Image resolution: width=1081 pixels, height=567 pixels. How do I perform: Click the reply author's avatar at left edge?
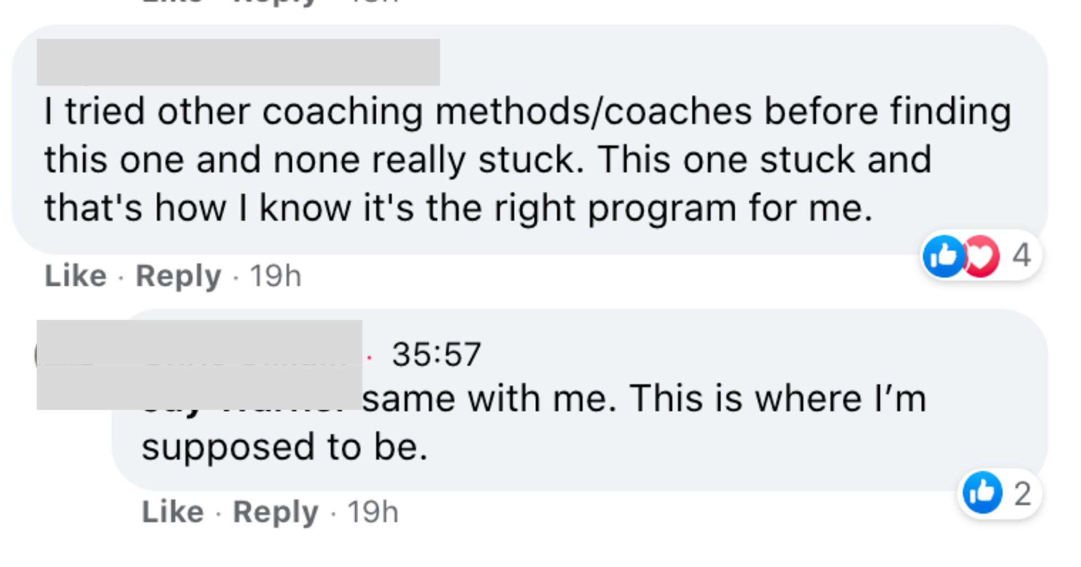click(x=38, y=354)
